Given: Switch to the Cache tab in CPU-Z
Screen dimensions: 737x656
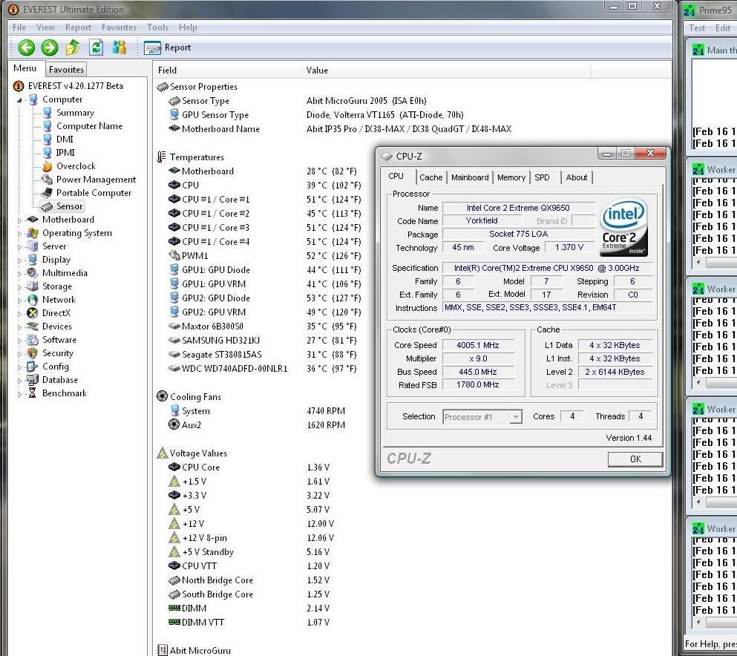Looking at the screenshot, I should (x=431, y=177).
